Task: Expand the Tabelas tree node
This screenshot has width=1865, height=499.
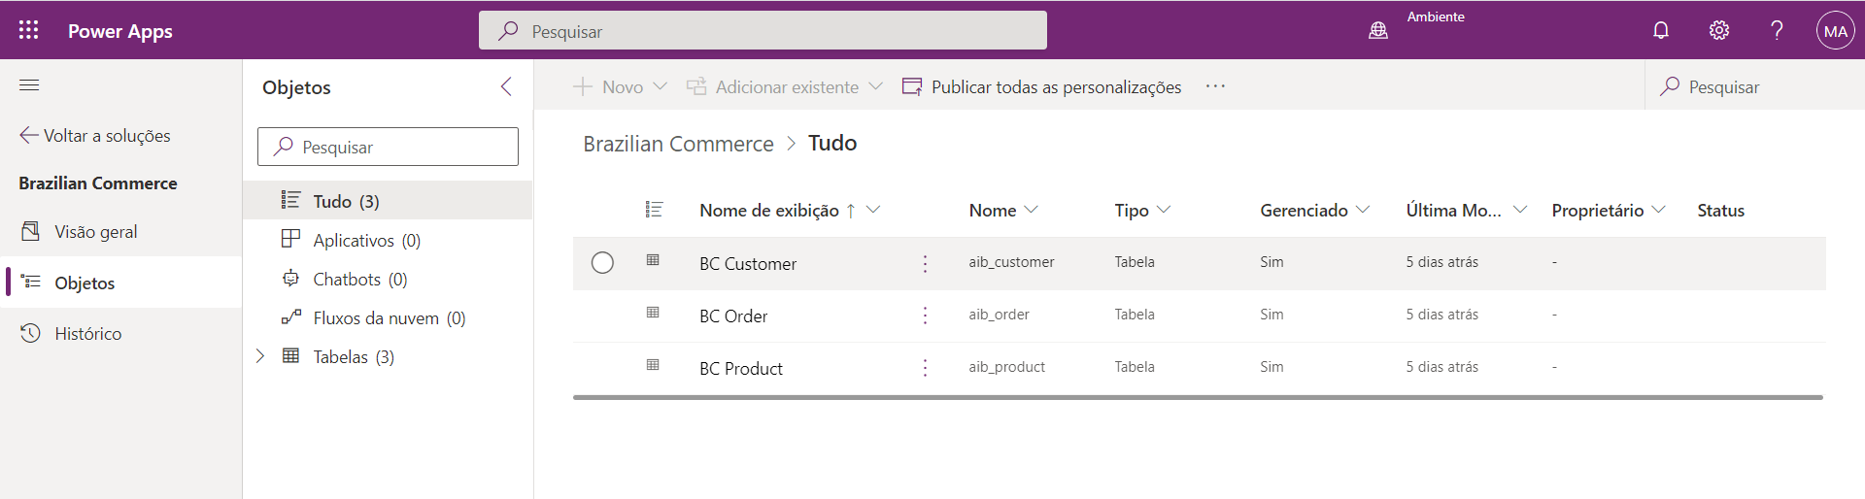Action: 260,356
